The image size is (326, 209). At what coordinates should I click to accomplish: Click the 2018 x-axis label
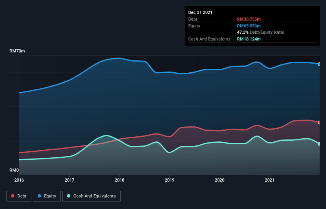(120, 180)
